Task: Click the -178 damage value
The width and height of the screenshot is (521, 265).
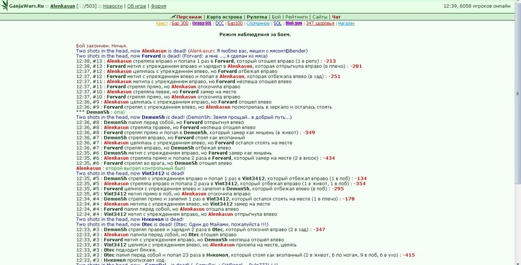Action: 348,199
